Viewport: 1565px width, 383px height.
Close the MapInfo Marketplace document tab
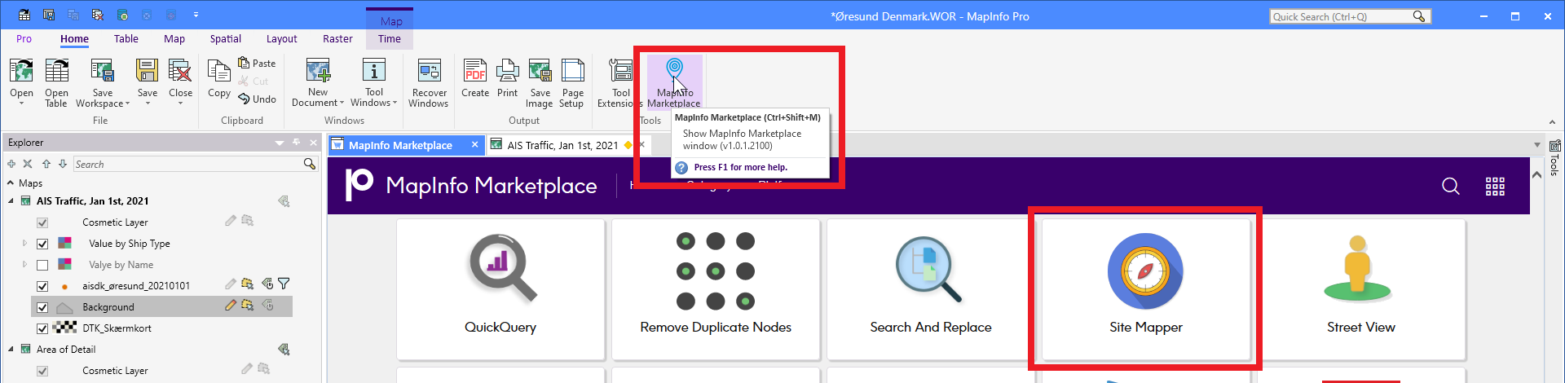[x=475, y=144]
